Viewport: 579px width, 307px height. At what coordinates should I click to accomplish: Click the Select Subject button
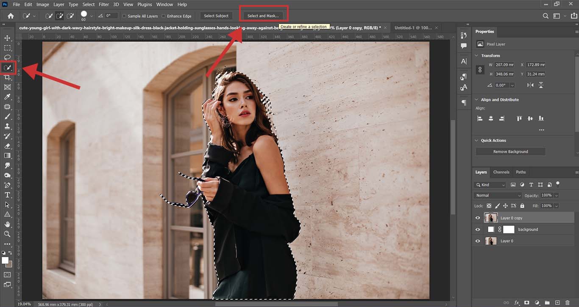click(216, 16)
